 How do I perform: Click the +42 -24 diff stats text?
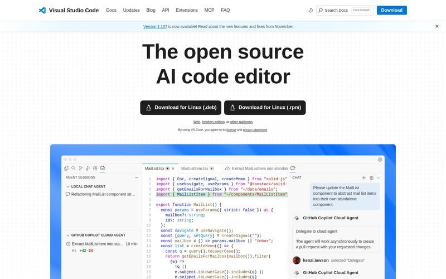click(x=86, y=251)
